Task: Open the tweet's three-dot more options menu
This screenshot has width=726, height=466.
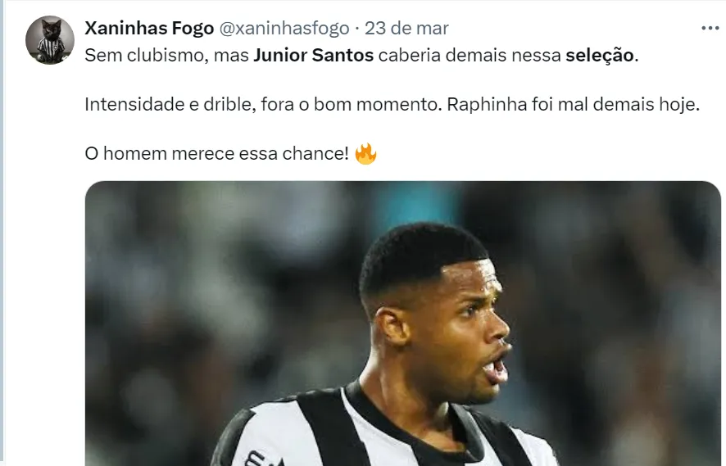Action: pyautogui.click(x=710, y=28)
